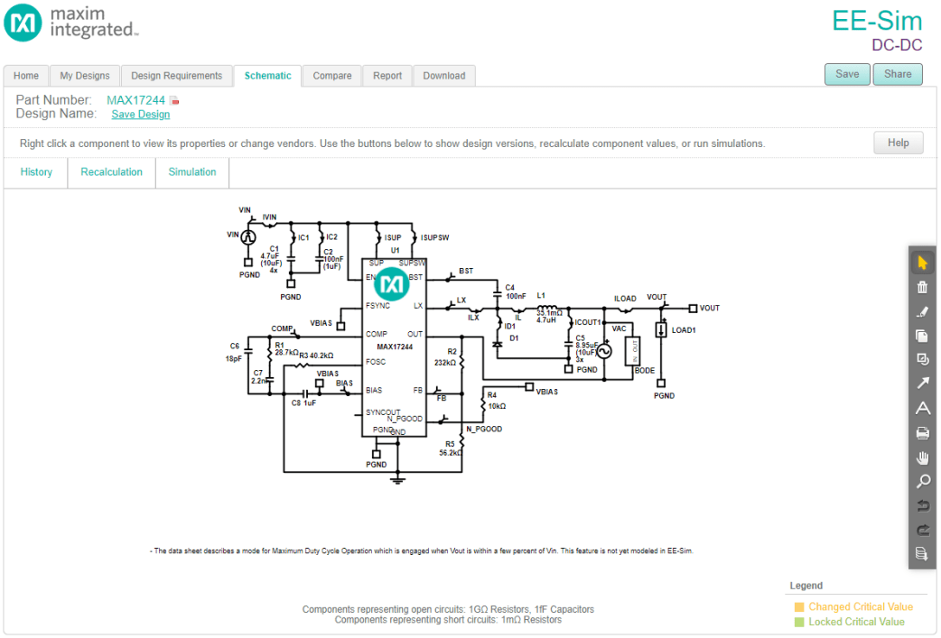
Task: Select diode D1 in schematic
Action: [498, 344]
